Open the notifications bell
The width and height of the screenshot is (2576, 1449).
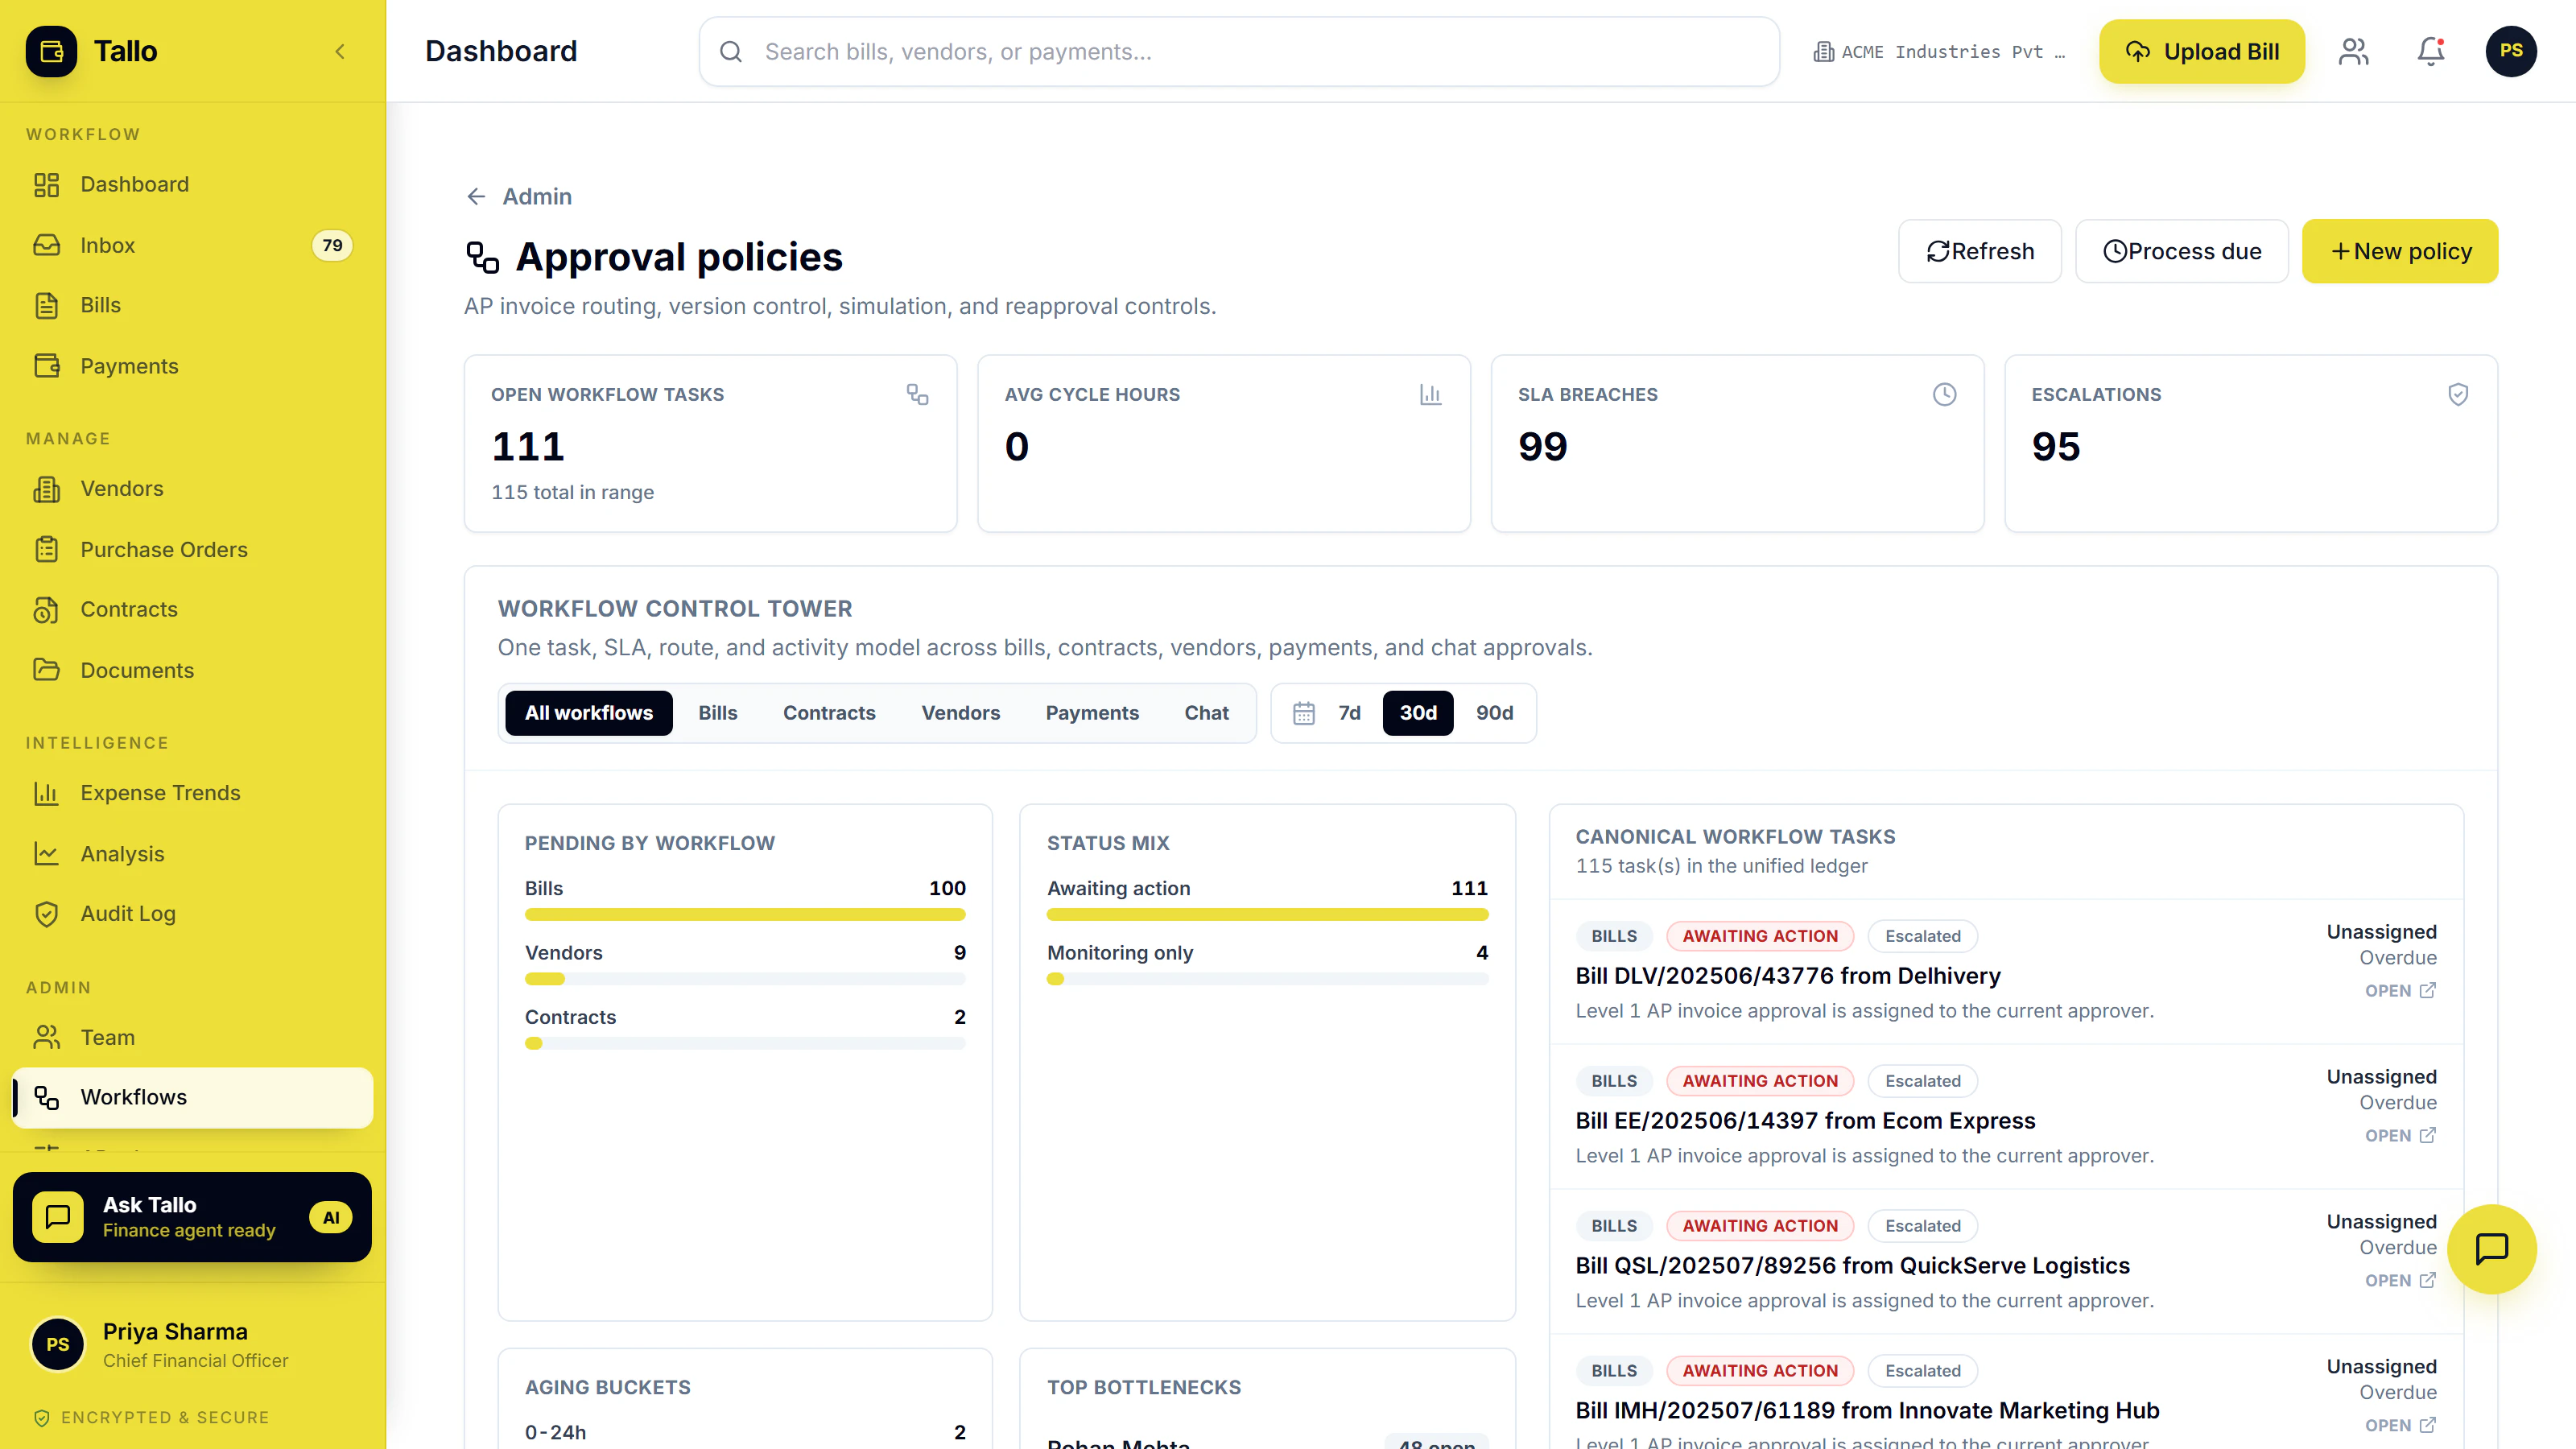coord(2431,51)
